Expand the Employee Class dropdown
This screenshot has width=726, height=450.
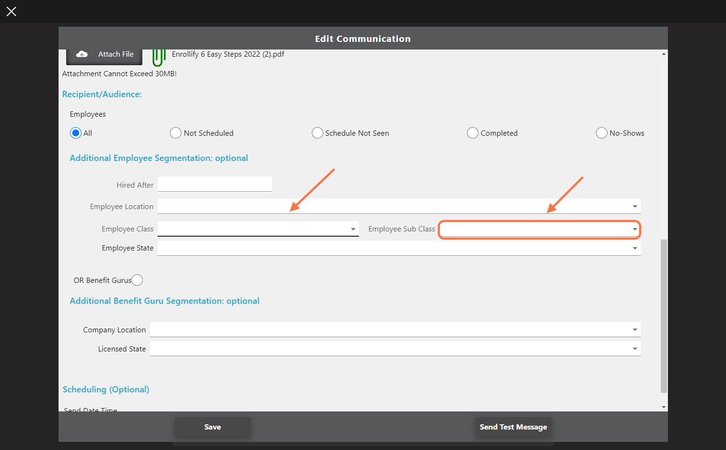pos(258,229)
